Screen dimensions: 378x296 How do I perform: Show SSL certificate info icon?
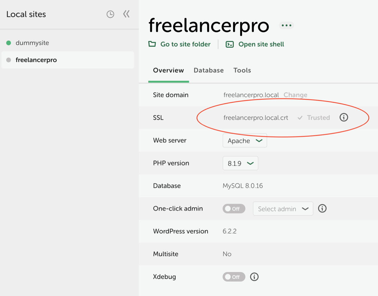tap(344, 117)
